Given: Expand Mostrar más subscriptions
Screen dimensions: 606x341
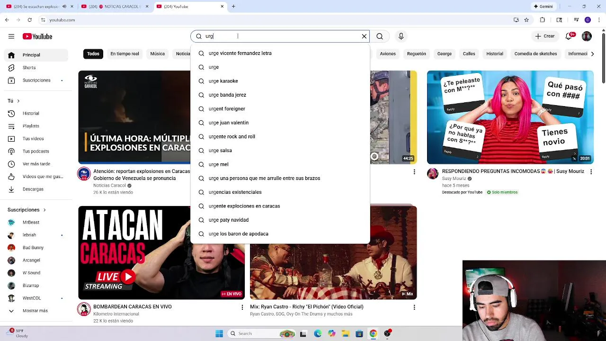Looking at the screenshot, I should click(34, 311).
